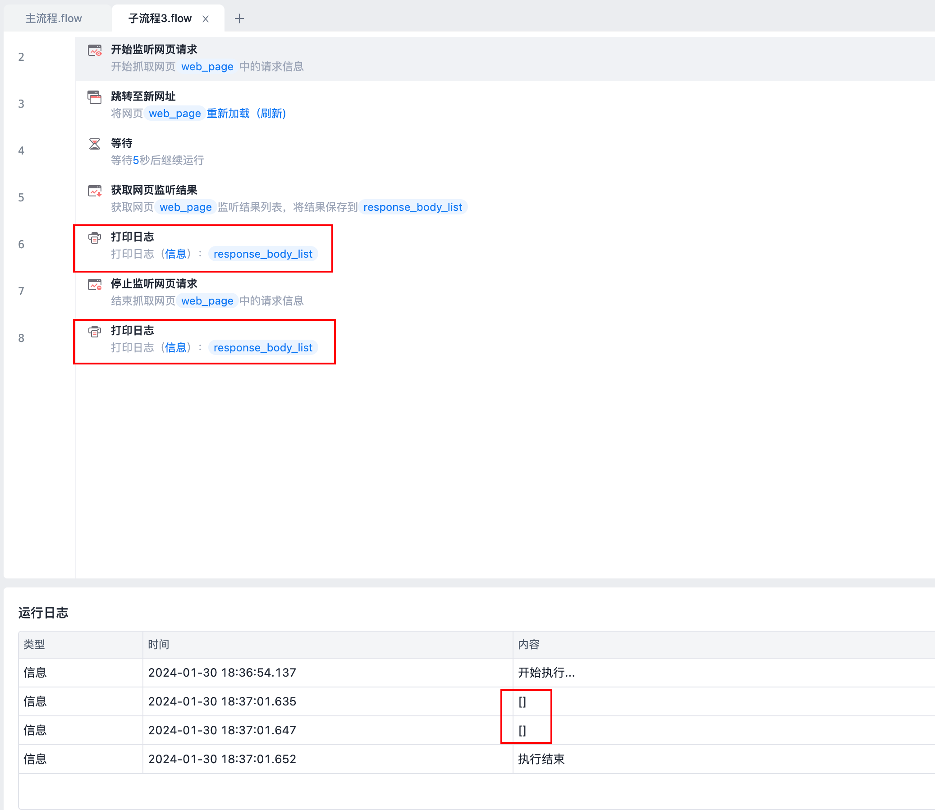Image resolution: width=935 pixels, height=810 pixels.
Task: Select the 子流程3.flow tab
Action: pyautogui.click(x=160, y=18)
